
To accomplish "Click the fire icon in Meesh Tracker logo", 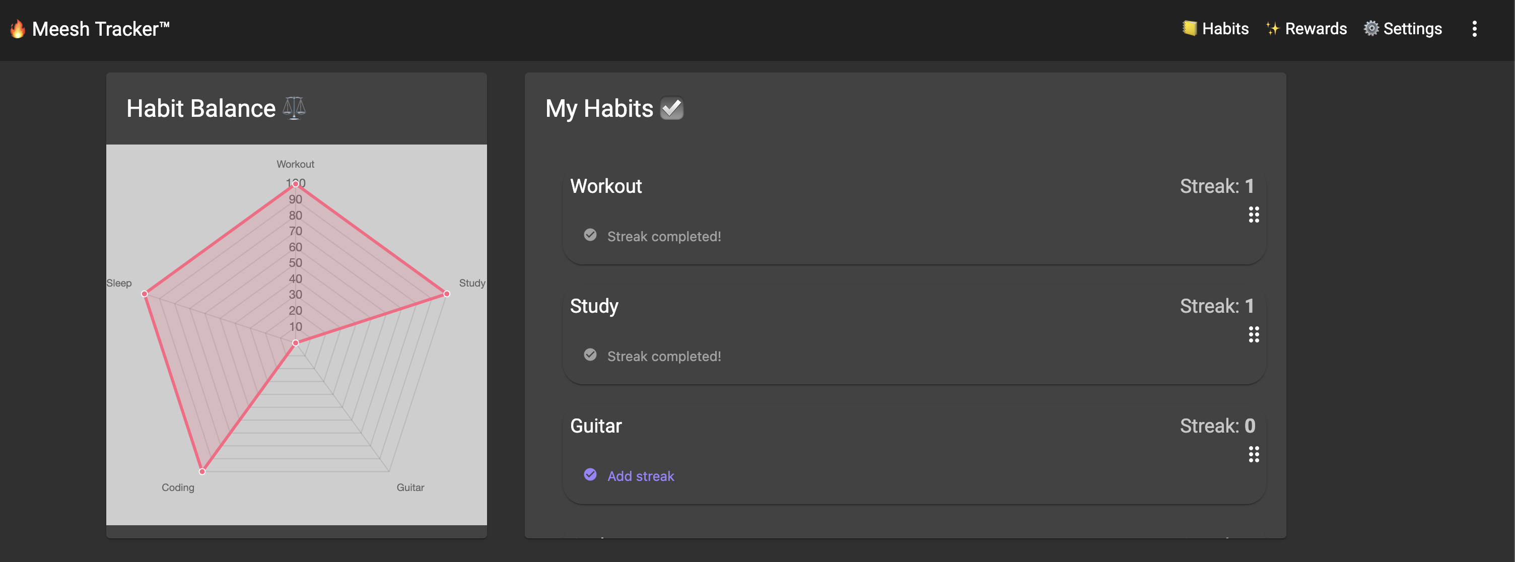I will coord(17,28).
